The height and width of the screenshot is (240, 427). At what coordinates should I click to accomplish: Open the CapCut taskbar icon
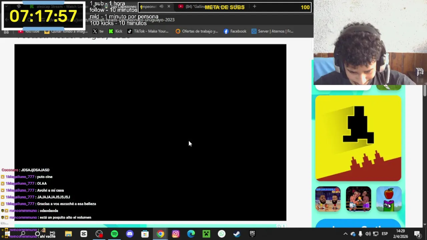coord(84,234)
